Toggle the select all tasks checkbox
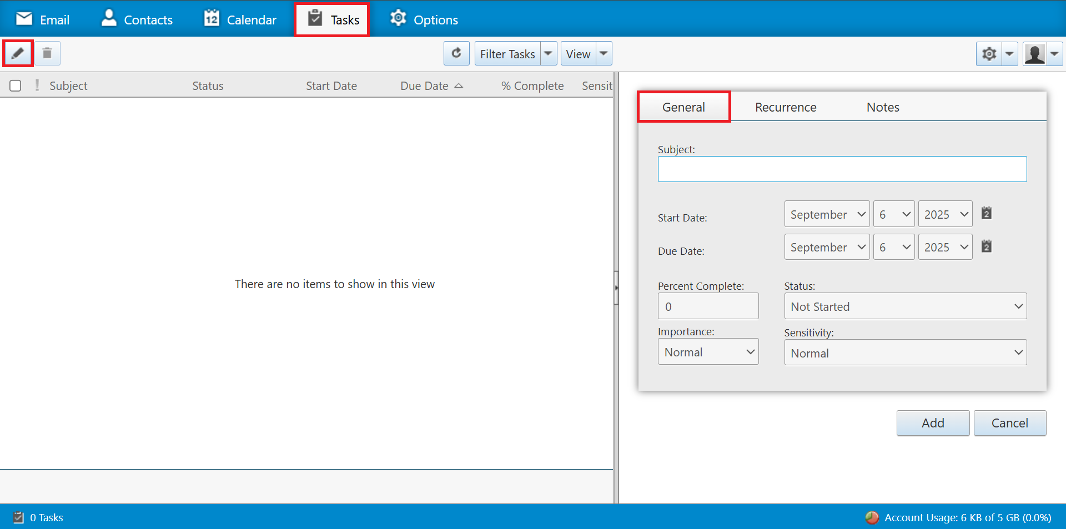1066x529 pixels. 16,85
